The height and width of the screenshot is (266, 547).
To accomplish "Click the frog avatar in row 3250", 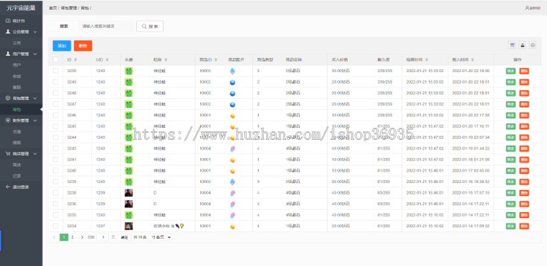I will point(129,71).
